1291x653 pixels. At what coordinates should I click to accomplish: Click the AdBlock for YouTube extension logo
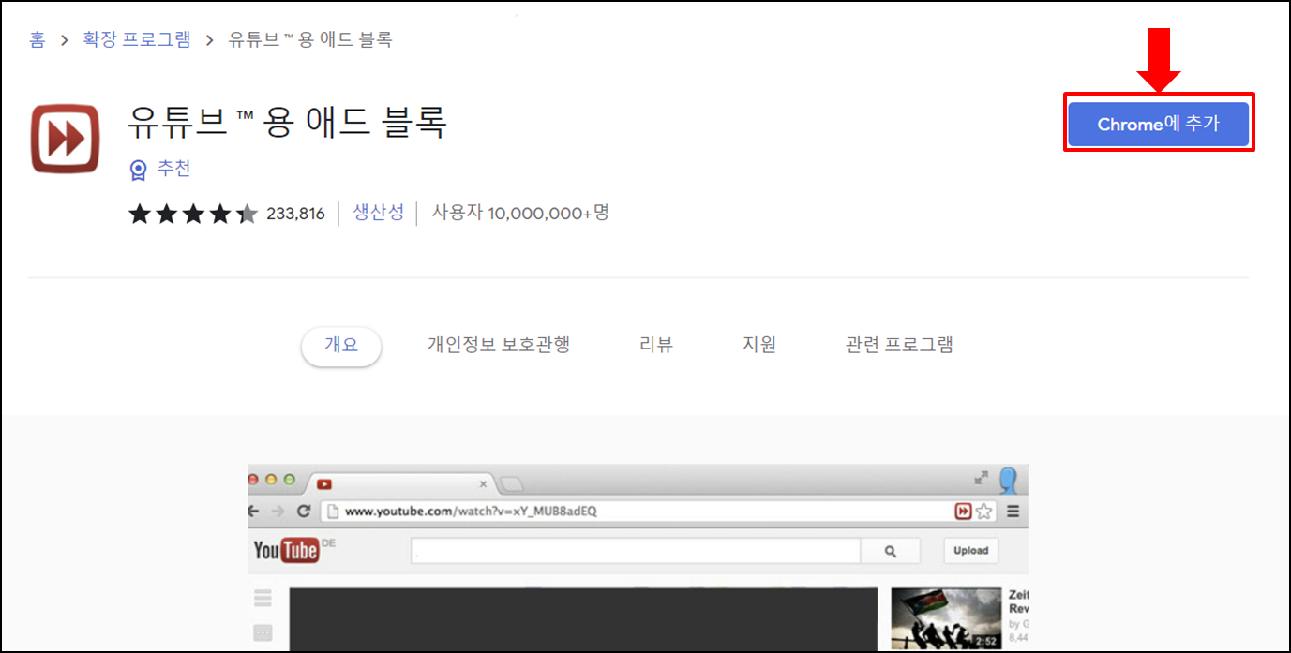tap(64, 136)
